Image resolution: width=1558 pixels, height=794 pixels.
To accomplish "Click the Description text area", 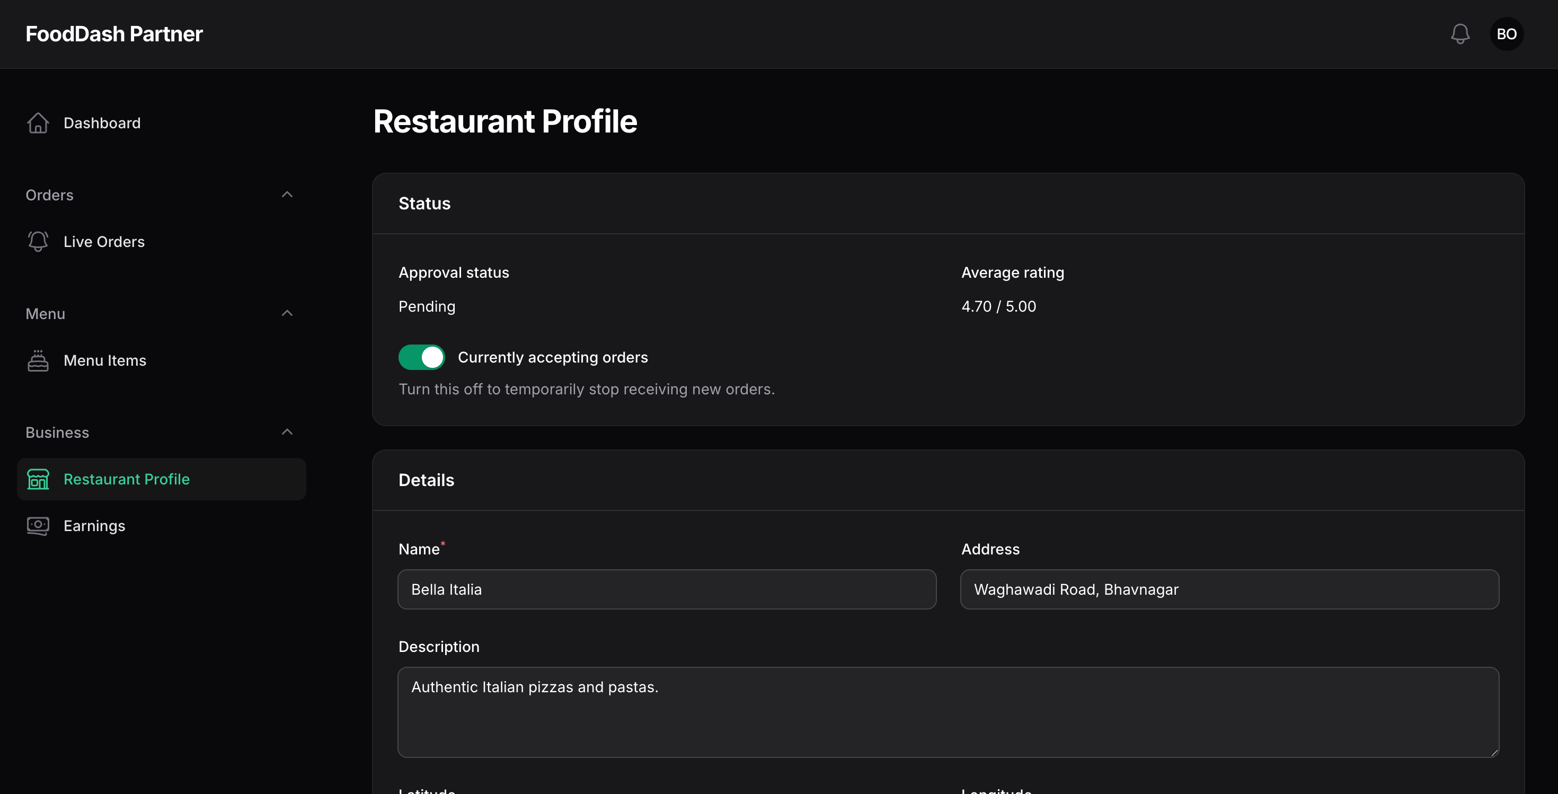I will tap(949, 712).
